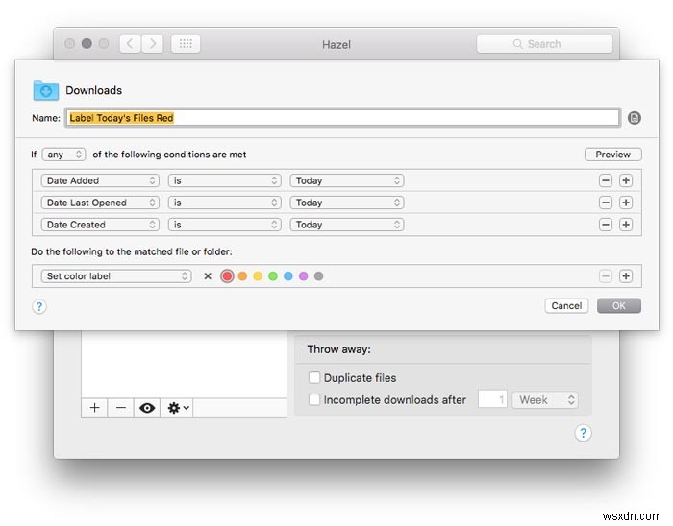673x526 pixels.
Task: Click the Preview button
Action: tap(613, 155)
